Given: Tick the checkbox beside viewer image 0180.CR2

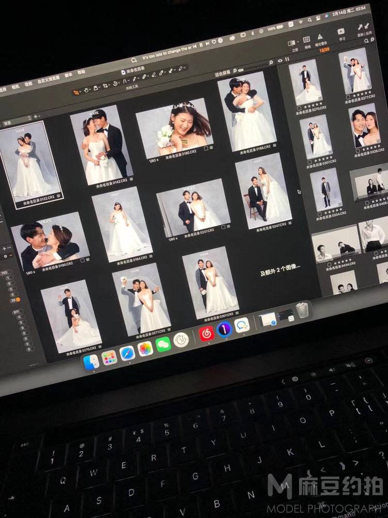Looking at the screenshot, I should pos(206,149).
